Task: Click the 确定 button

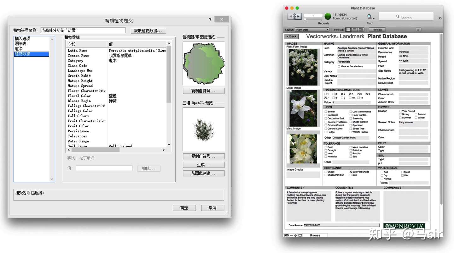Action: pyautogui.click(x=184, y=208)
